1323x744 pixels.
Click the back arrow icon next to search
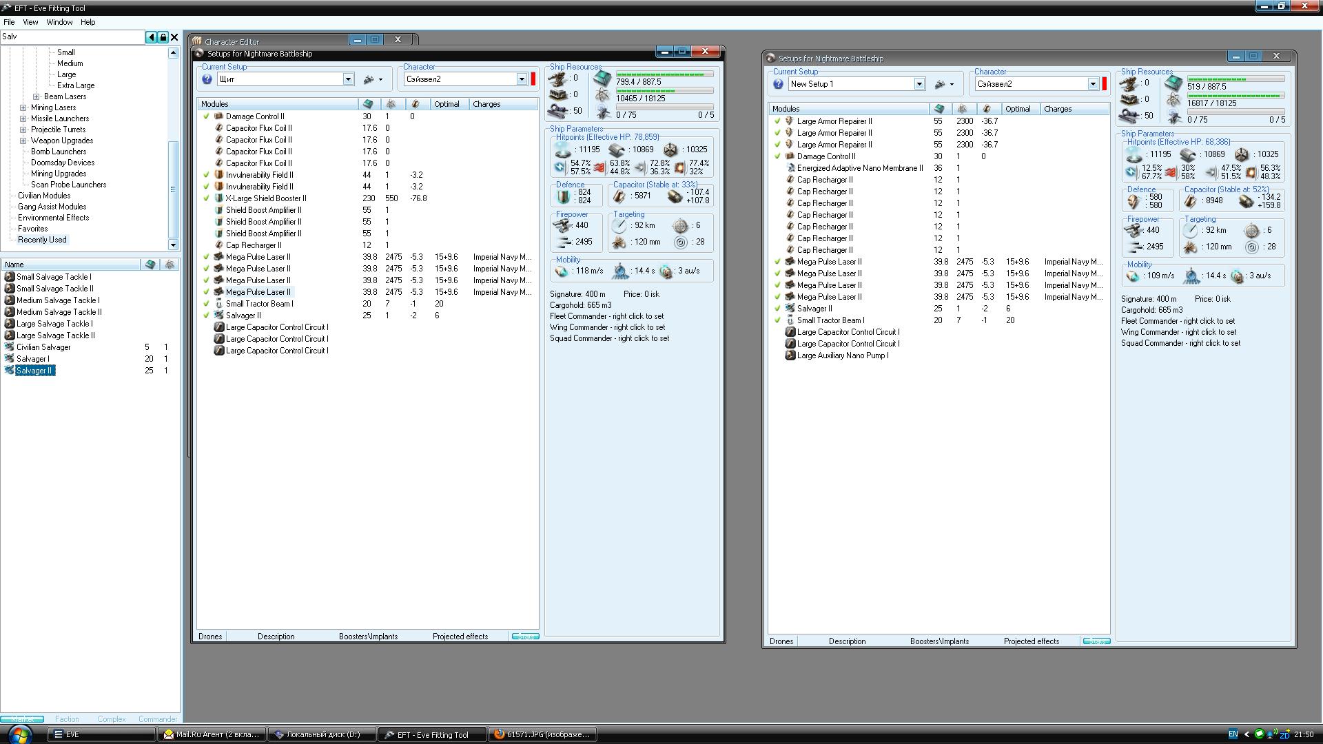(x=152, y=37)
